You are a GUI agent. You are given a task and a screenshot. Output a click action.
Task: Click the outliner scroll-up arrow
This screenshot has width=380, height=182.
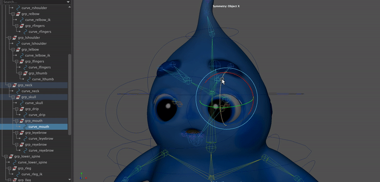coord(70,7)
